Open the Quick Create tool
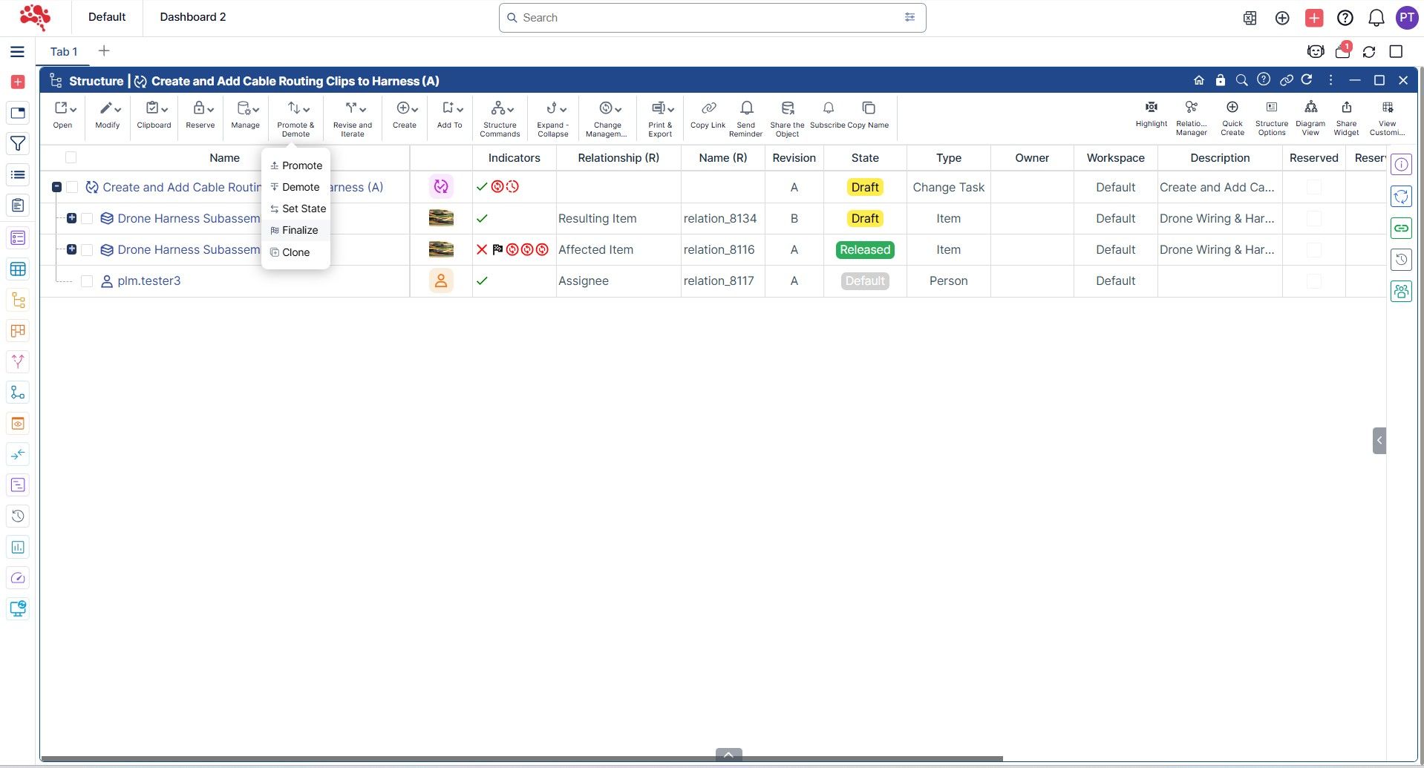Image resolution: width=1424 pixels, height=768 pixels. click(1232, 108)
